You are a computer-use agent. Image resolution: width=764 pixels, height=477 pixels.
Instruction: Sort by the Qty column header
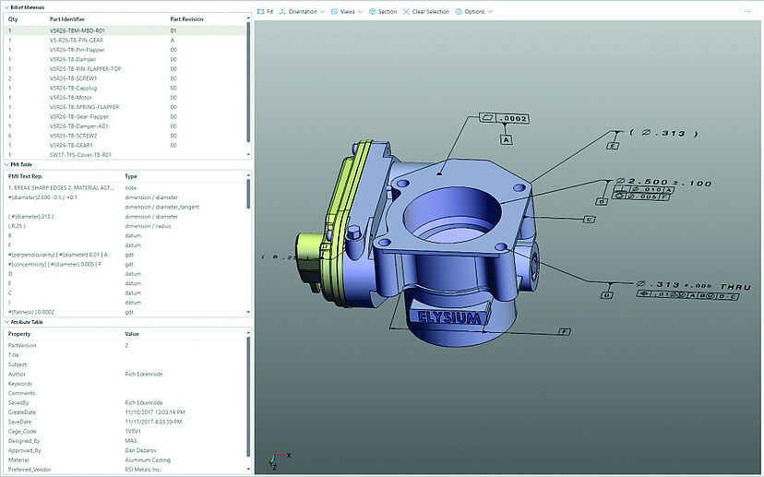pyautogui.click(x=13, y=19)
